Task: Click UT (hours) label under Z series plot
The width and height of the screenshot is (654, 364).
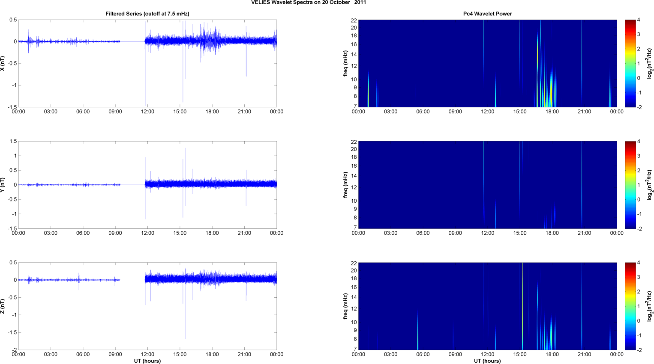Action: (x=147, y=361)
